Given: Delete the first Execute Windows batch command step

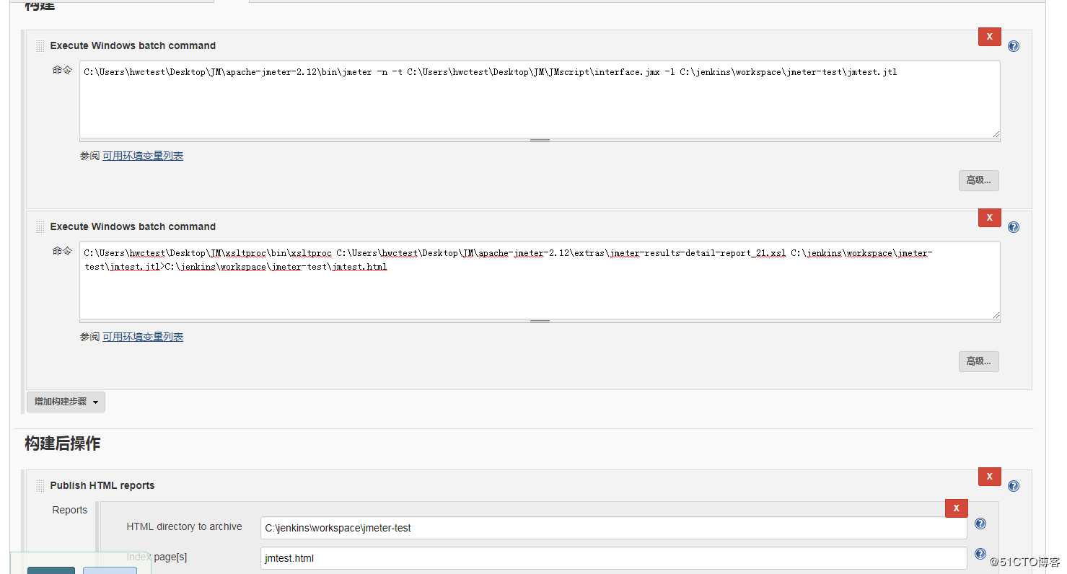Looking at the screenshot, I should tap(989, 36).
